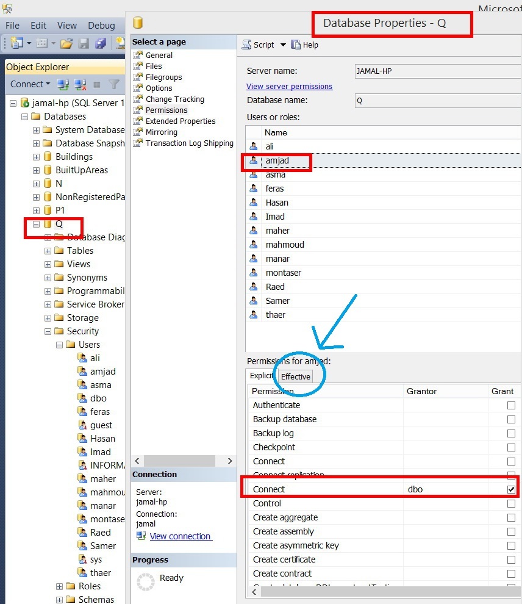Open the Help button icon
The height and width of the screenshot is (604, 522).
click(296, 45)
